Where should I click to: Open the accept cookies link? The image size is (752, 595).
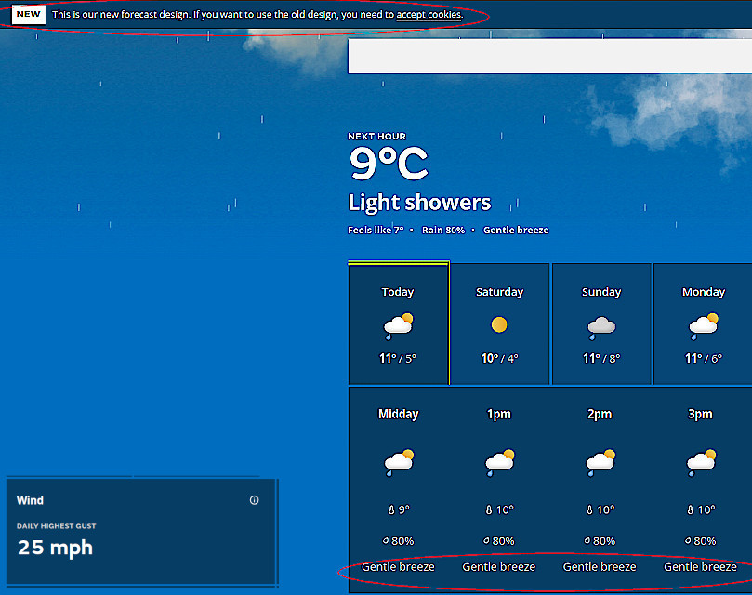[x=429, y=14]
